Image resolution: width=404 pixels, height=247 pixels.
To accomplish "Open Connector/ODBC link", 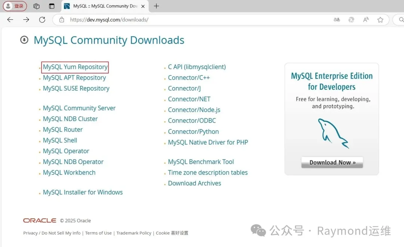I will 192,121.
